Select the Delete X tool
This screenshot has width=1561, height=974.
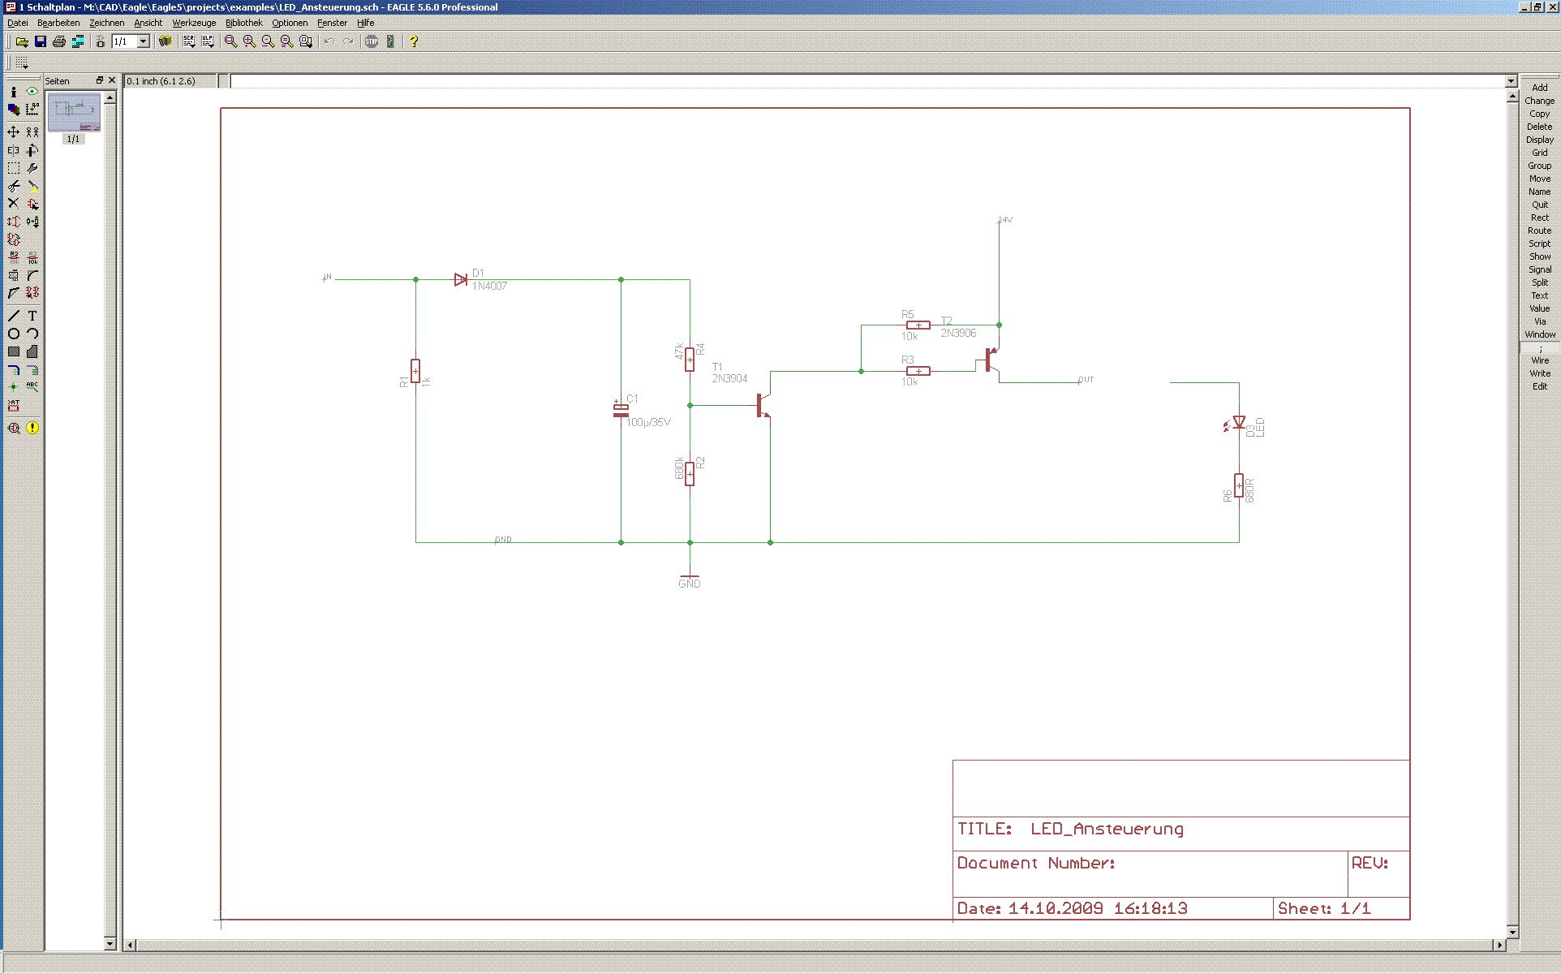[x=14, y=204]
